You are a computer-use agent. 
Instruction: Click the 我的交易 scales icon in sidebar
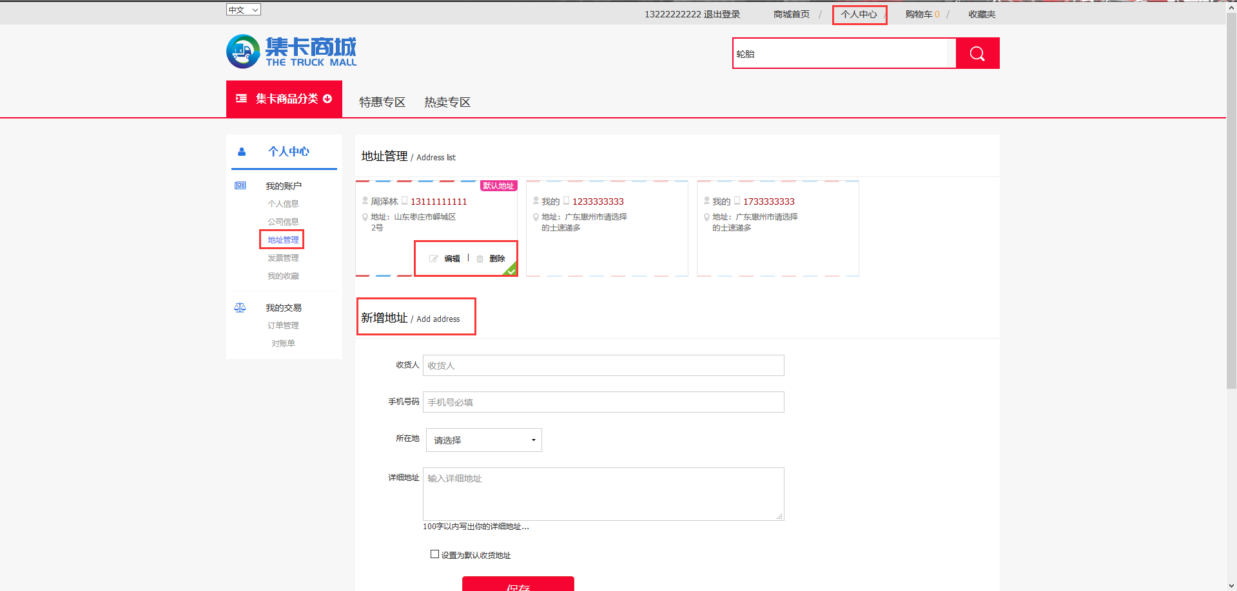tap(240, 308)
